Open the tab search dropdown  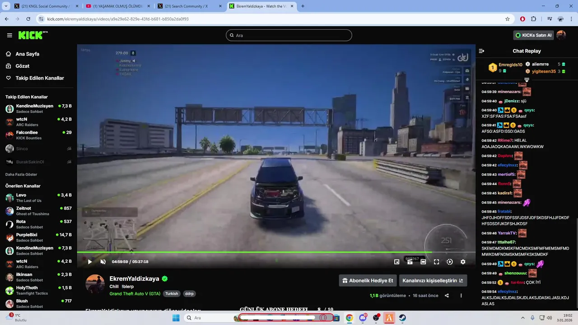[x=5, y=6]
